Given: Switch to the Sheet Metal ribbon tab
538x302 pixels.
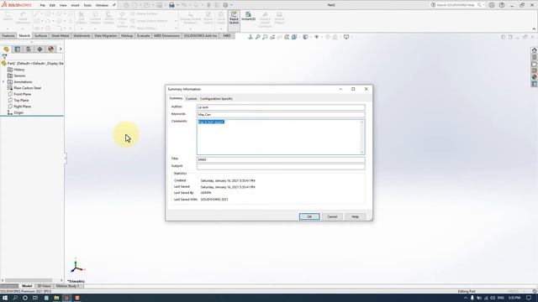Looking at the screenshot, I should point(60,35).
